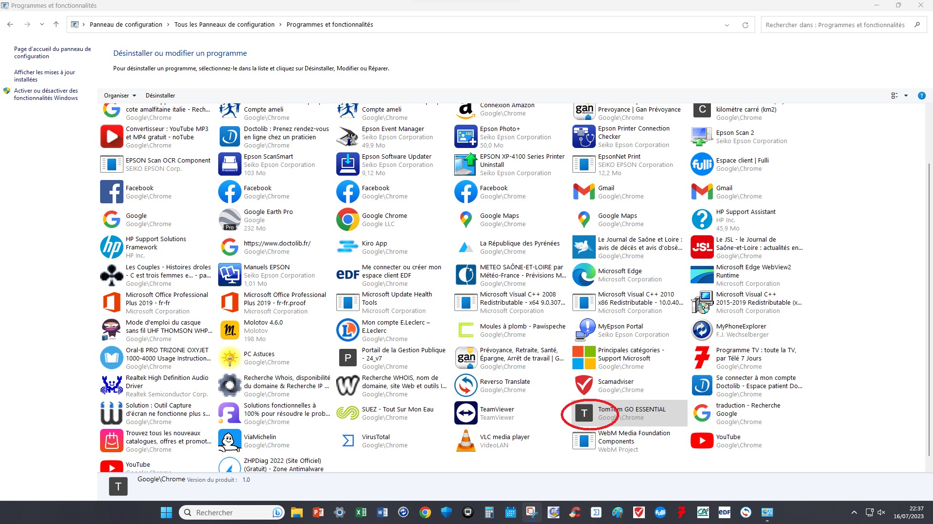
Task: Open Activer ou désactiver des fonctionnalités Windows
Action: click(x=46, y=94)
